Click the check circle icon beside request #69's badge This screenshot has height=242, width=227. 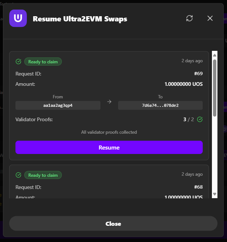click(x=18, y=62)
